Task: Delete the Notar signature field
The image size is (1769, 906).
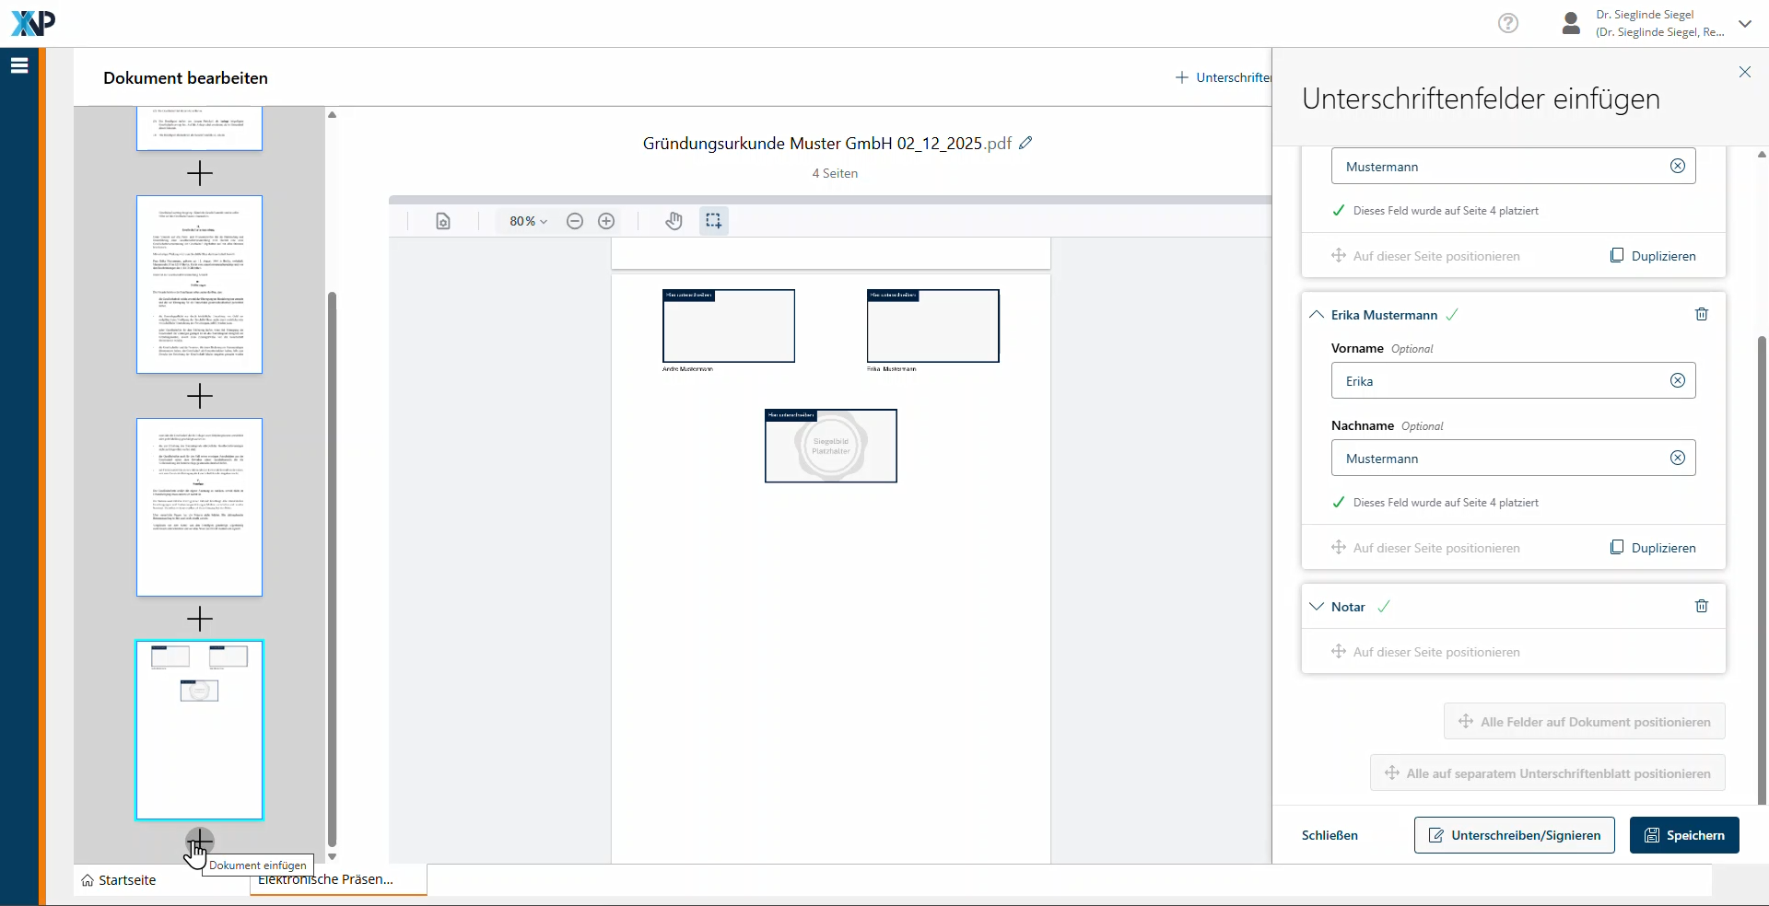Action: (1701, 607)
